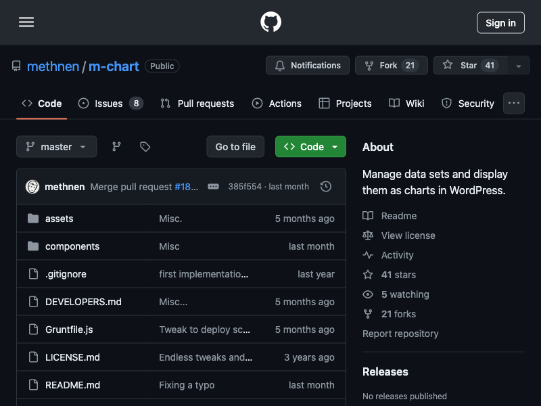Image resolution: width=541 pixels, height=406 pixels.
Task: Open the Pull requests tab
Action: pos(197,104)
